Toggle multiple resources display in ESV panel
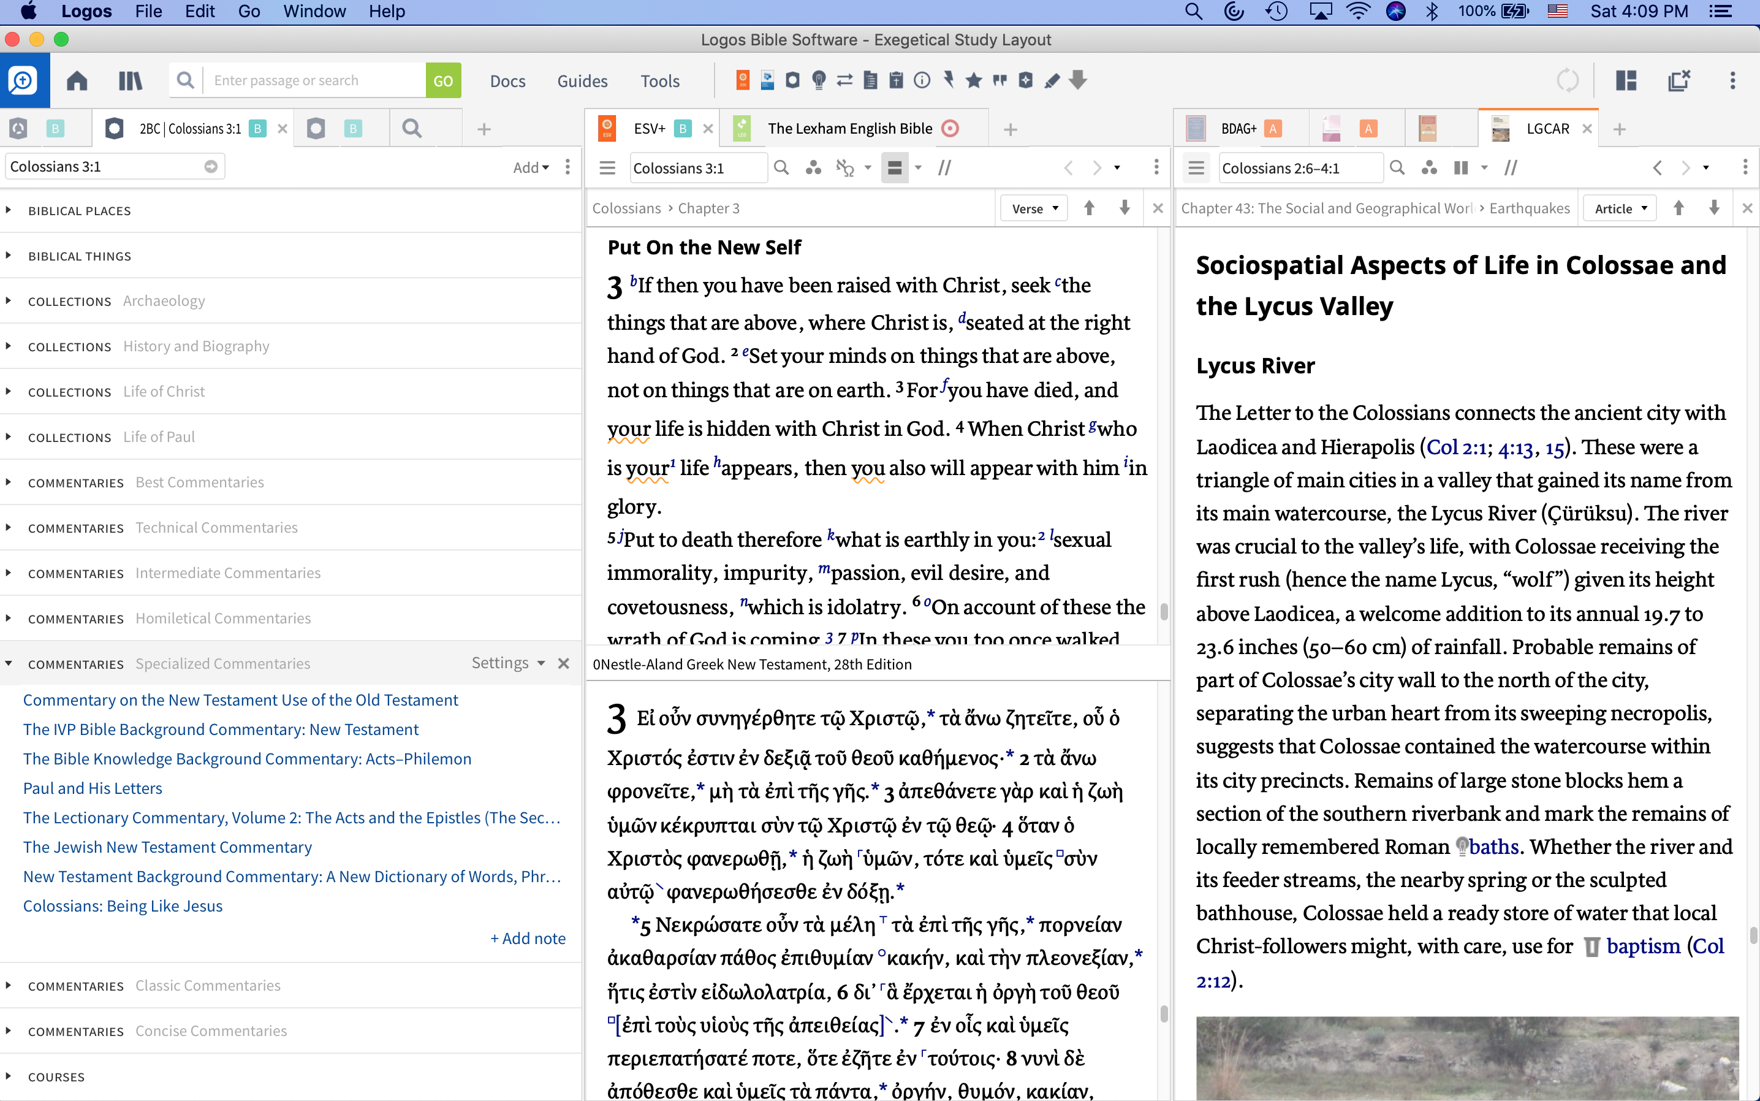 pyautogui.click(x=895, y=168)
